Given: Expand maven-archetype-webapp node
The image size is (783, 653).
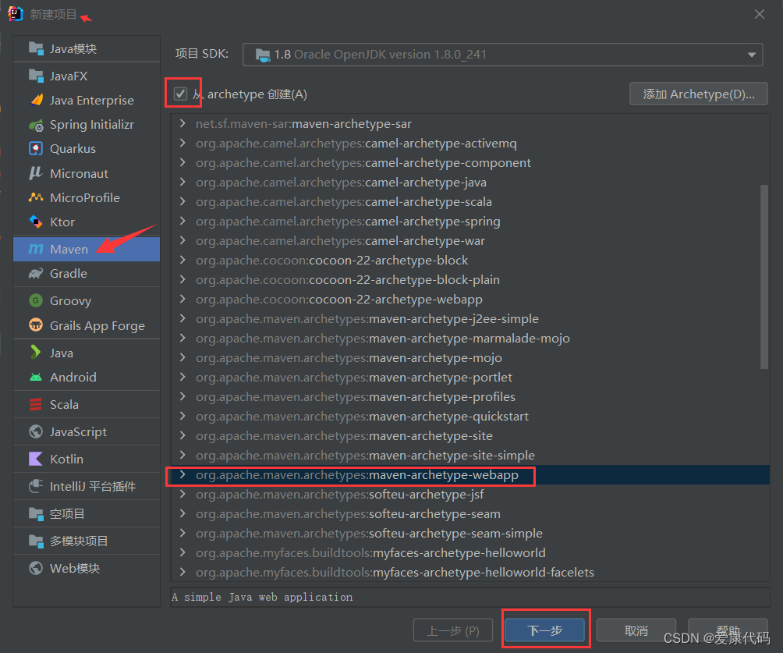Looking at the screenshot, I should pyautogui.click(x=182, y=474).
